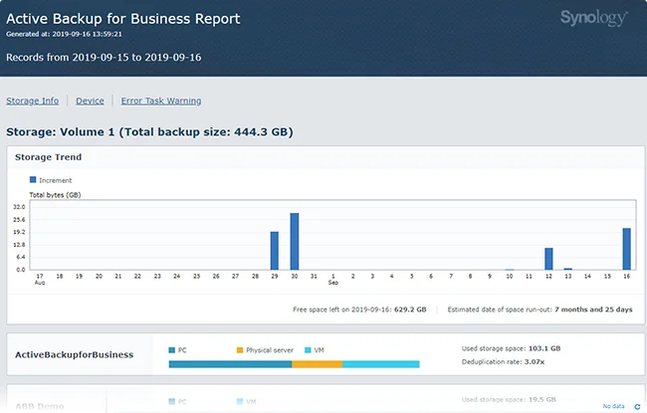This screenshot has height=413, width=647.
Task: Select the Aug 29 increment bar
Action: pyautogui.click(x=275, y=251)
